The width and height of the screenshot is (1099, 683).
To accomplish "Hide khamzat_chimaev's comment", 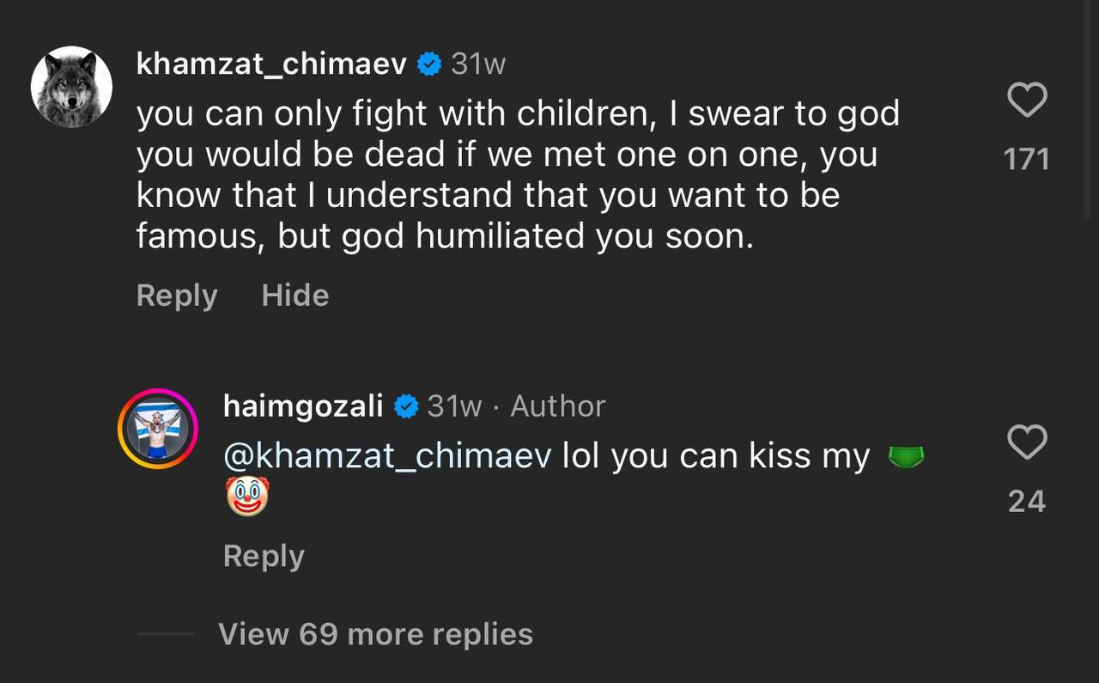I will click(x=295, y=296).
